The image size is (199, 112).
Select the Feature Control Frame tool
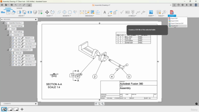point(127,12)
